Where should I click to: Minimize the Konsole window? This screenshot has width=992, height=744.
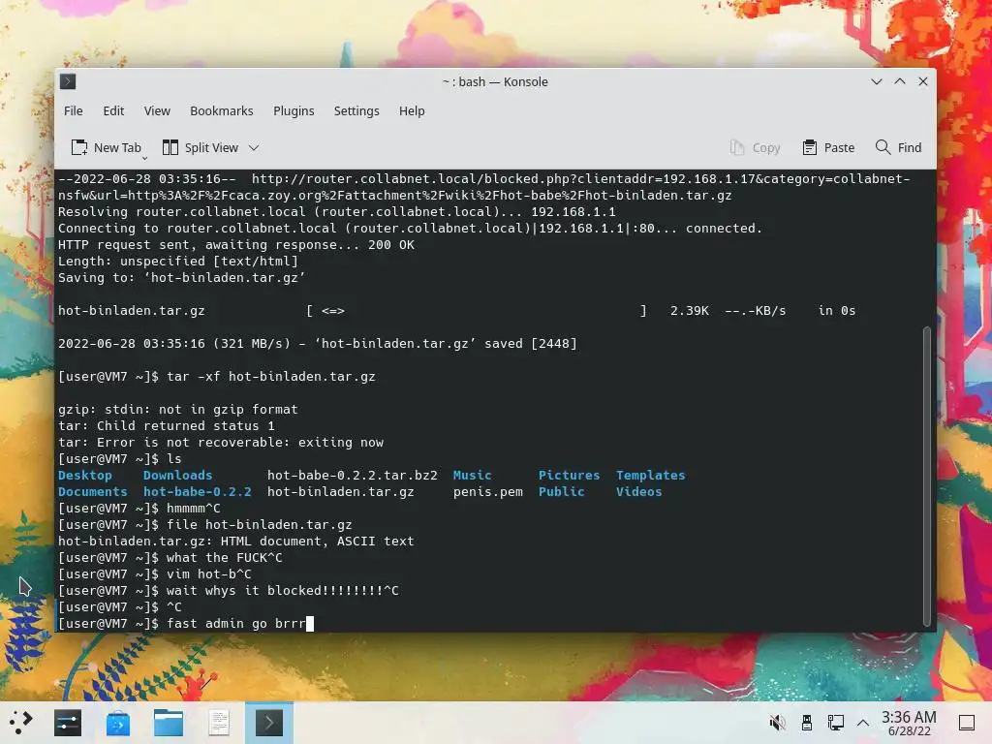(x=876, y=81)
